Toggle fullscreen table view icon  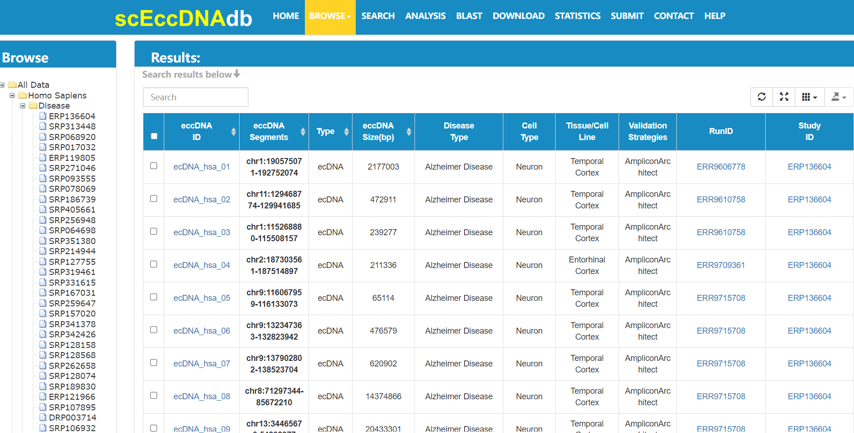784,97
